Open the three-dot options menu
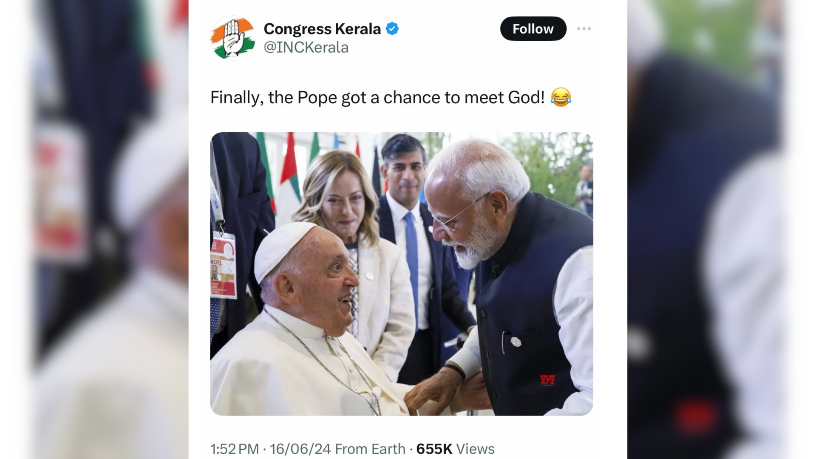This screenshot has height=459, width=816. [x=585, y=29]
